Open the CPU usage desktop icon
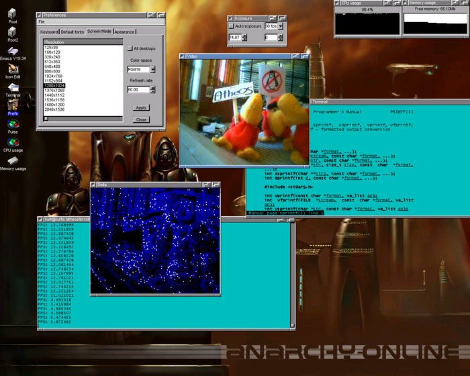470x376 pixels. tap(13, 142)
